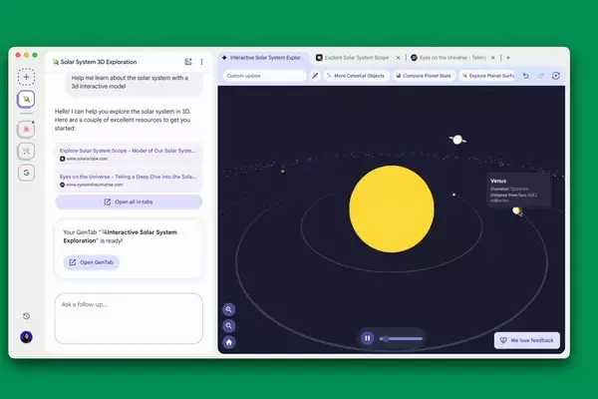Click the yellow Sun in the model
598x399 pixels.
pos(392,208)
